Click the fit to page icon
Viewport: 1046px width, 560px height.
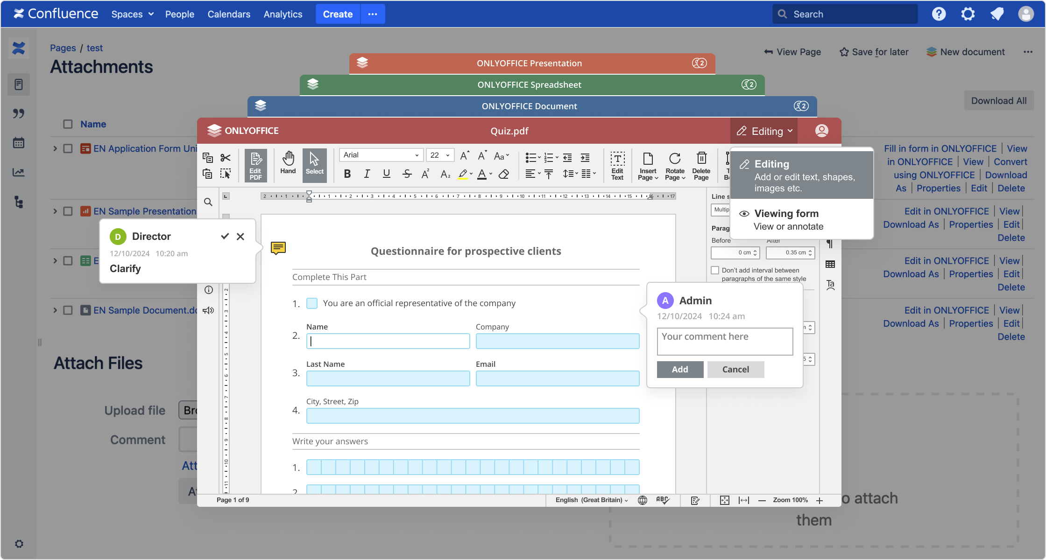[x=724, y=500]
